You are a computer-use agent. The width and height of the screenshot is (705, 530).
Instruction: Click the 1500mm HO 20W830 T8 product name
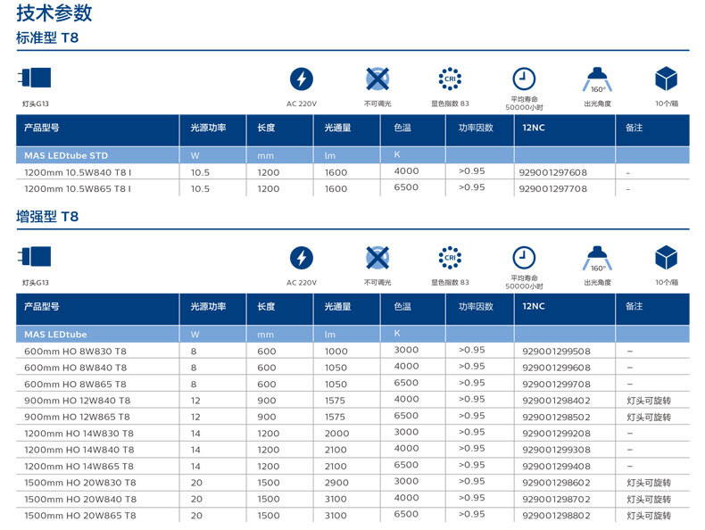[80, 483]
